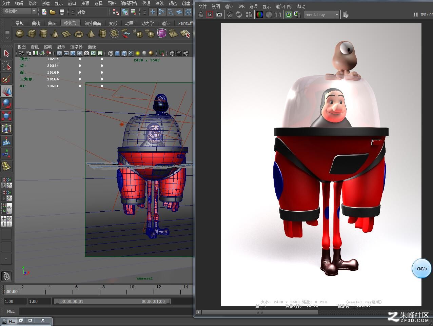Image resolution: width=433 pixels, height=326 pixels.
Task: Keep the rendered image
Action: [289, 15]
